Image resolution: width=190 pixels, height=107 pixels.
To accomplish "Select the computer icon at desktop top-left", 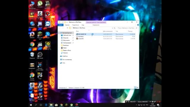I will [x=32, y=5].
